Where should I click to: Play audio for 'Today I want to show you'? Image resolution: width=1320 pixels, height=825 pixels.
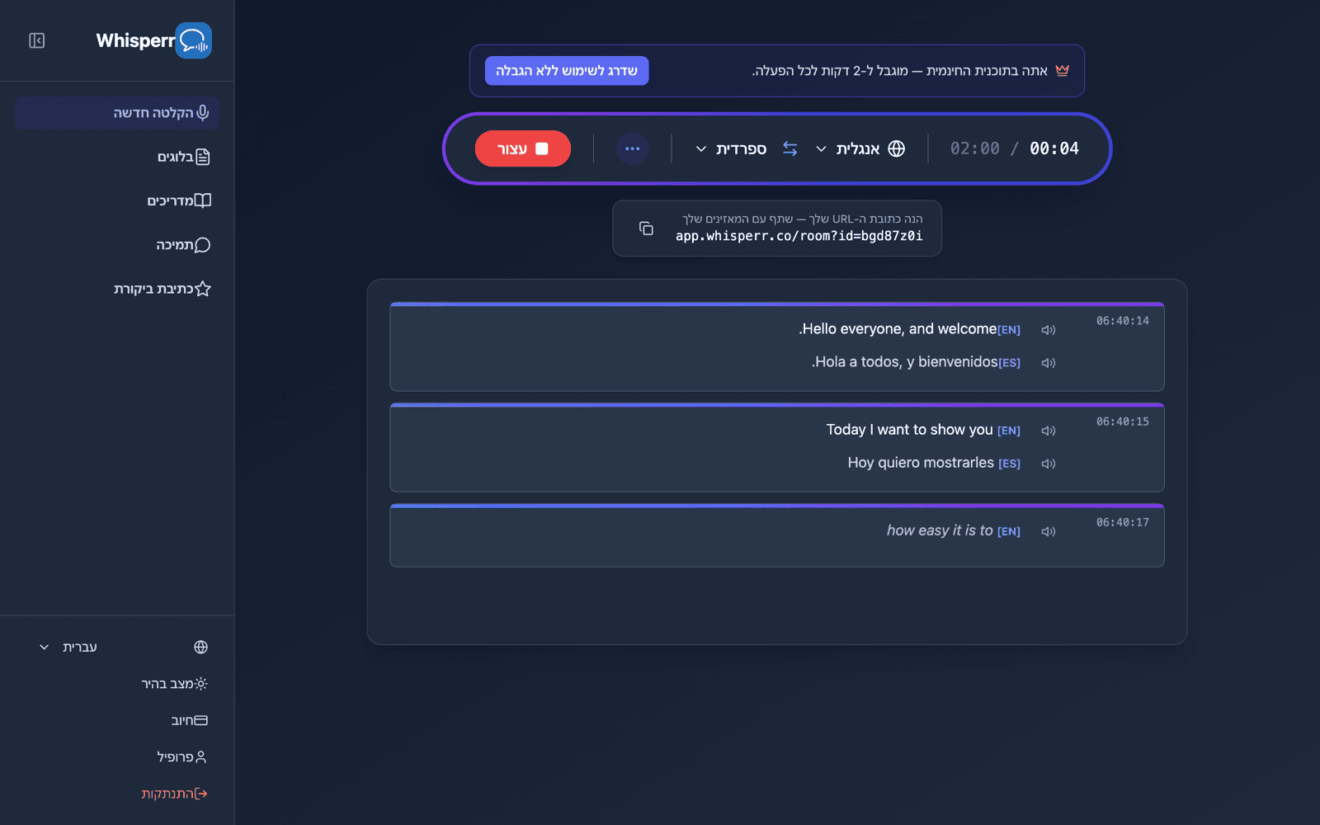1049,431
